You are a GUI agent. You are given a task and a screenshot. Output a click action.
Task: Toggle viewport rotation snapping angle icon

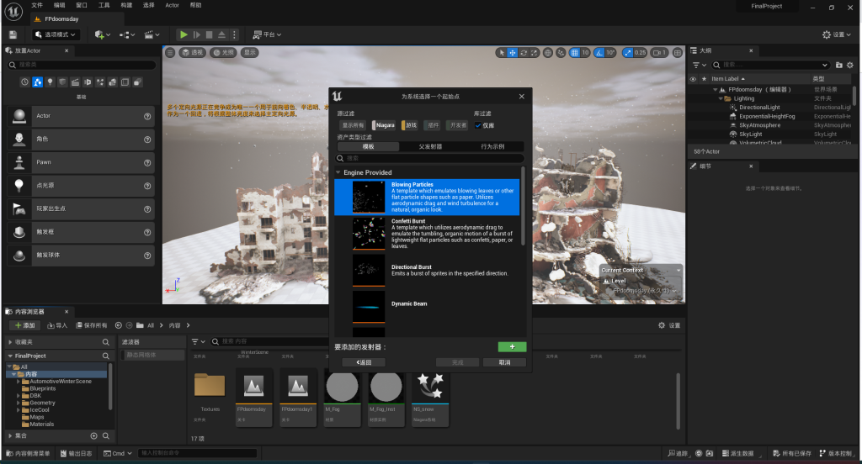(599, 53)
